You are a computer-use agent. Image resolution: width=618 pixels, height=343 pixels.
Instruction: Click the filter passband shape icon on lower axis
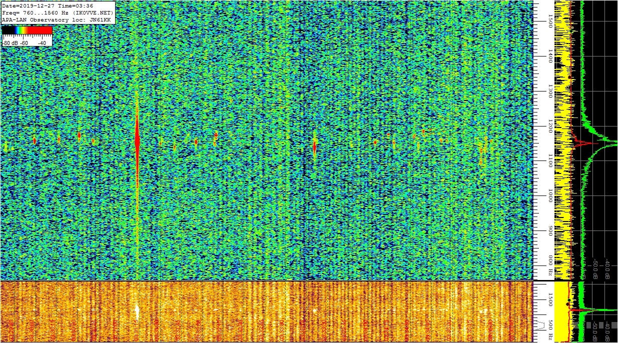[539, 325]
